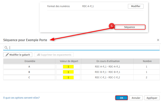Viewport: 161px width, 102px height.
Task: Click the Annuler button
Action: point(136,98)
